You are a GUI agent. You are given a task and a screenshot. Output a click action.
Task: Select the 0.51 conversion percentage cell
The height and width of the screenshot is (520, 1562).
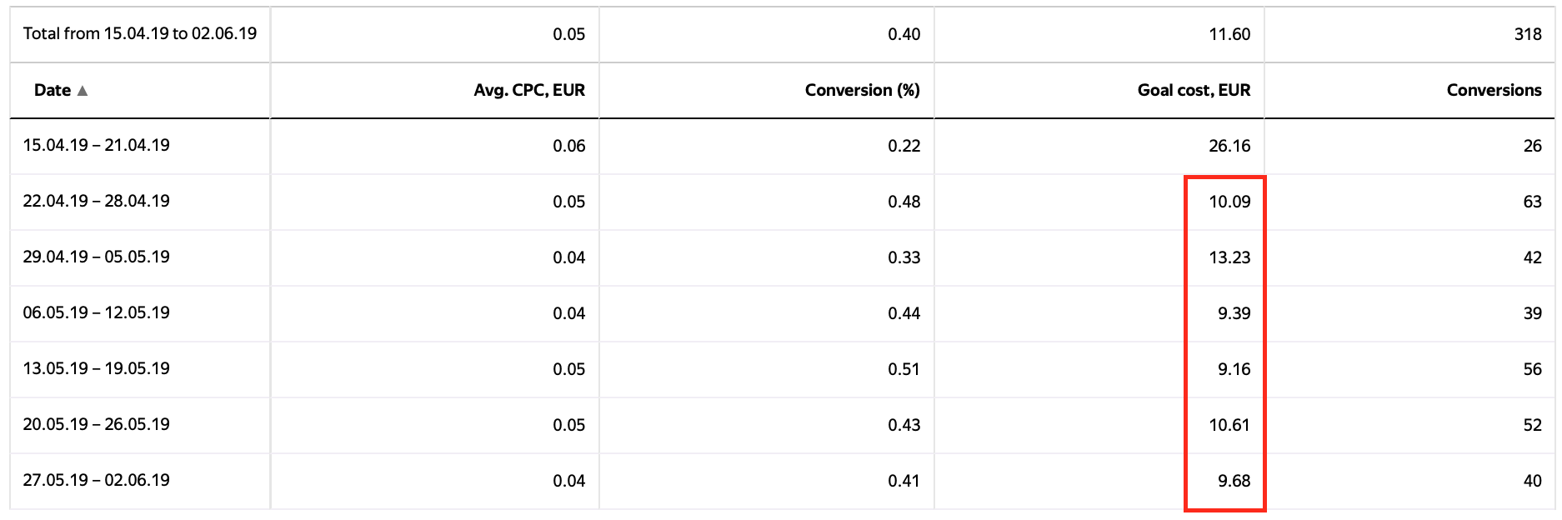click(904, 369)
